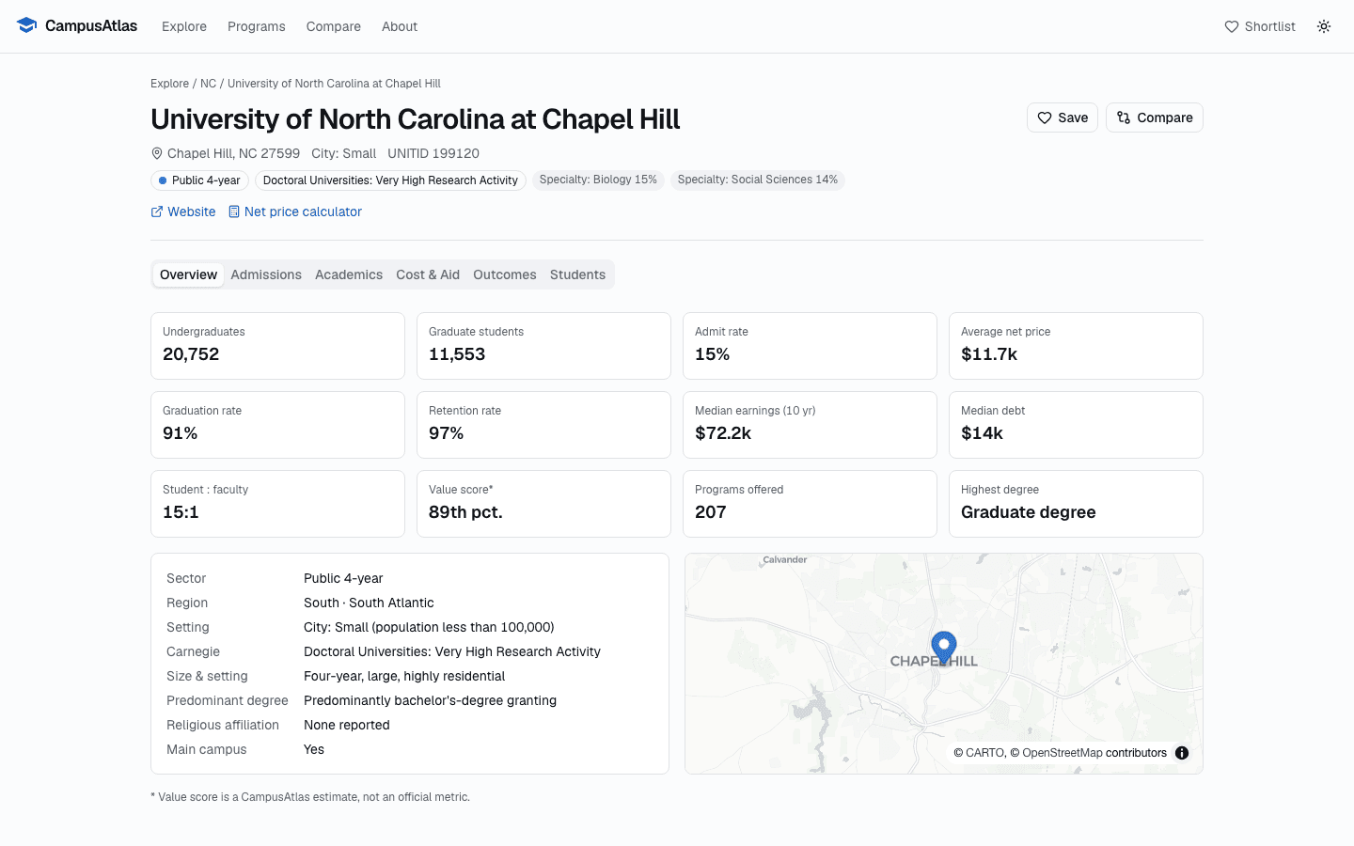1354x846 pixels.
Task: Open the Outcomes tab
Action: pyautogui.click(x=505, y=274)
